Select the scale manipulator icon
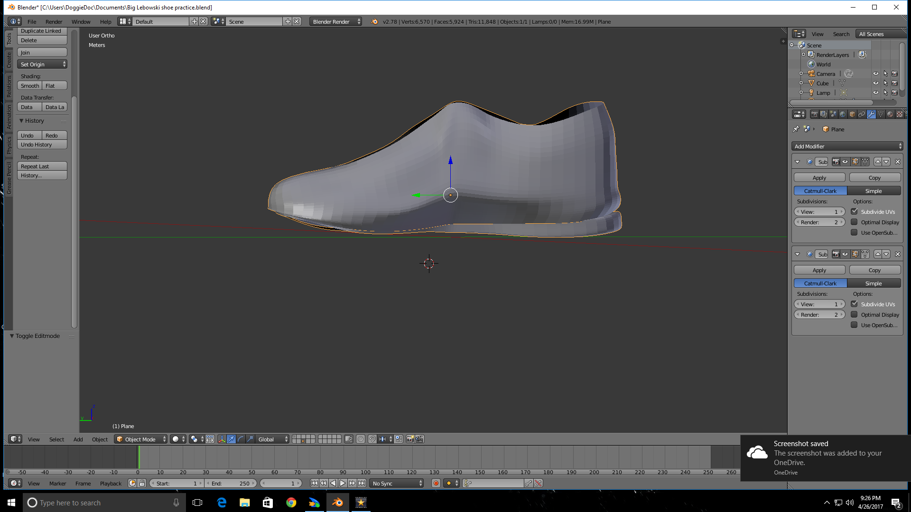Image resolution: width=911 pixels, height=512 pixels. [x=250, y=439]
